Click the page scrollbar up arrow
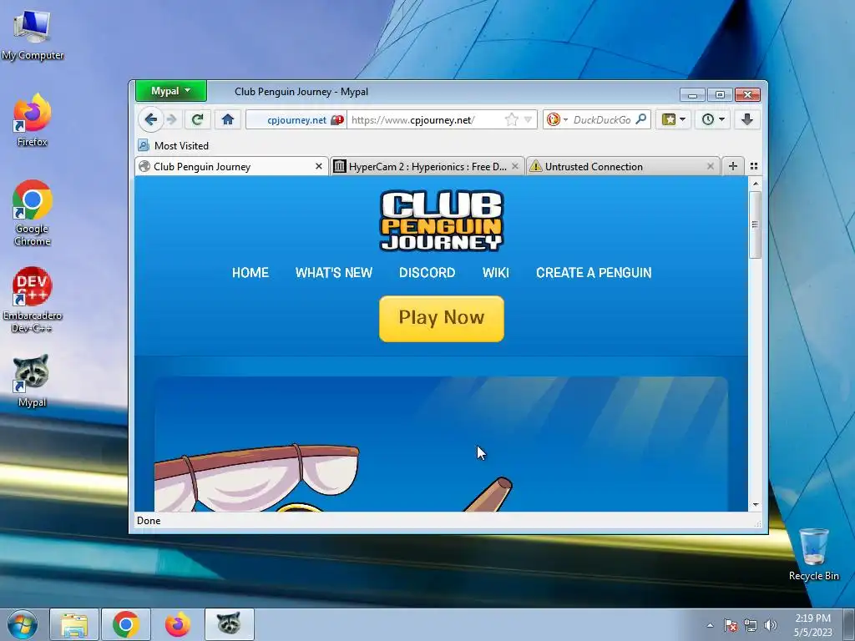The width and height of the screenshot is (855, 641). tap(755, 184)
